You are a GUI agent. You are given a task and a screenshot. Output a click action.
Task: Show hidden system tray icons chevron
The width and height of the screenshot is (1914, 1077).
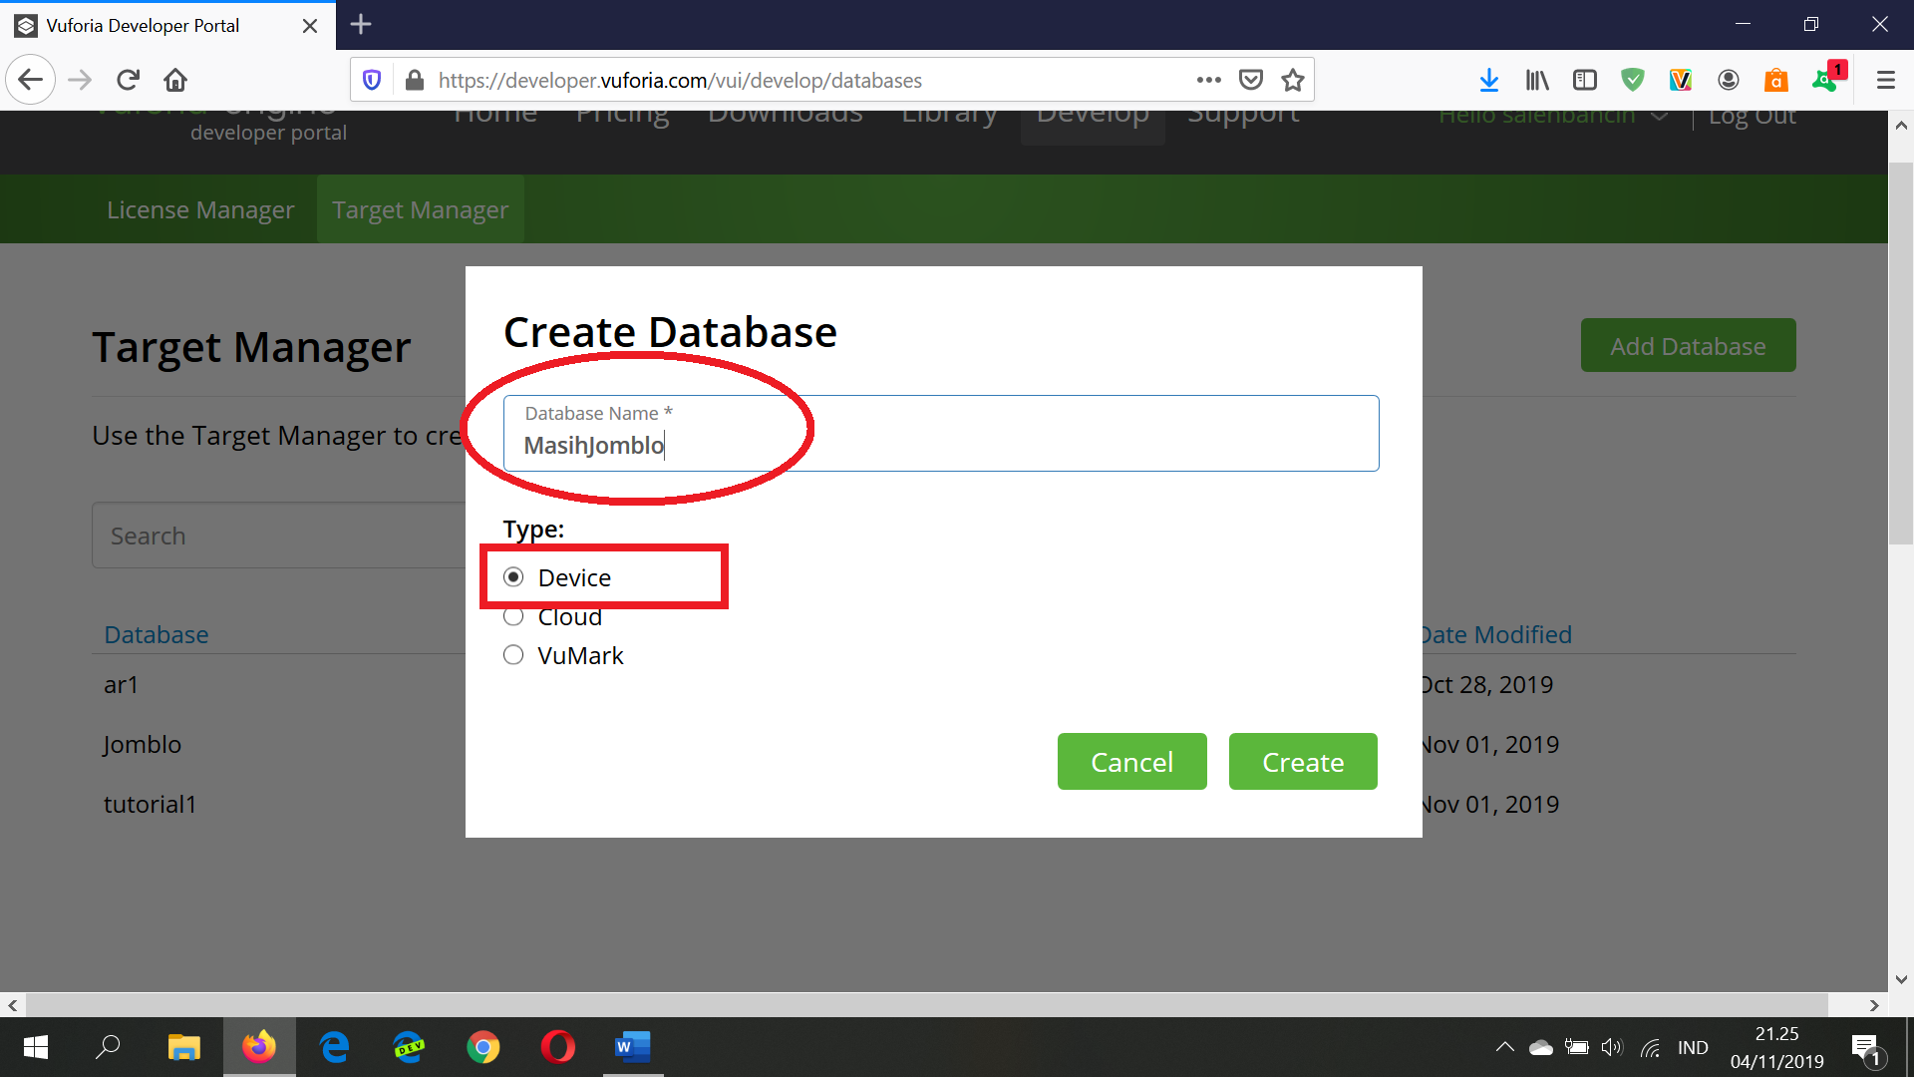click(1504, 1047)
